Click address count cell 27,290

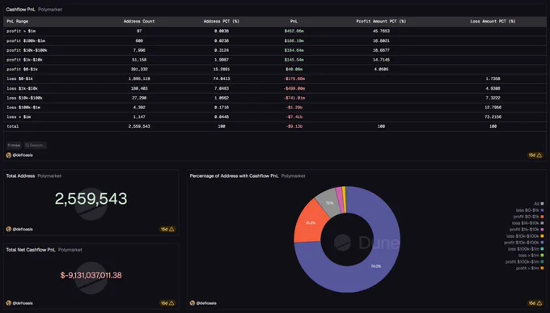point(139,98)
